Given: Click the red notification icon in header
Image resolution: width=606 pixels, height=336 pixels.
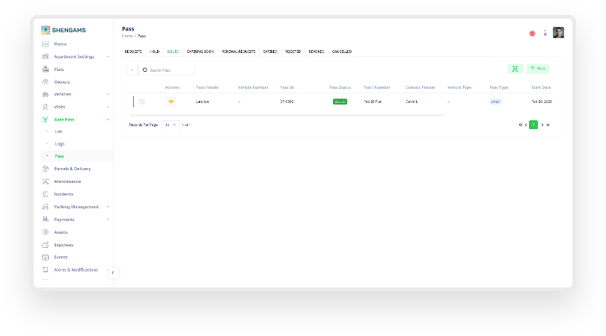Looking at the screenshot, I should [532, 34].
